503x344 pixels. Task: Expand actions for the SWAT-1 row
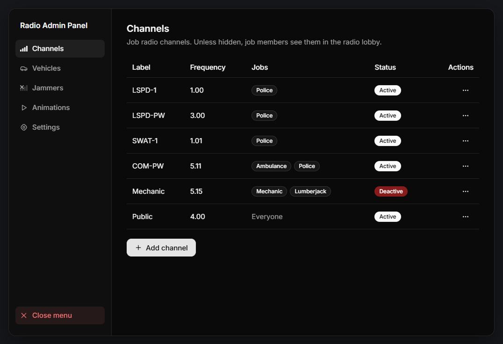[x=466, y=141]
